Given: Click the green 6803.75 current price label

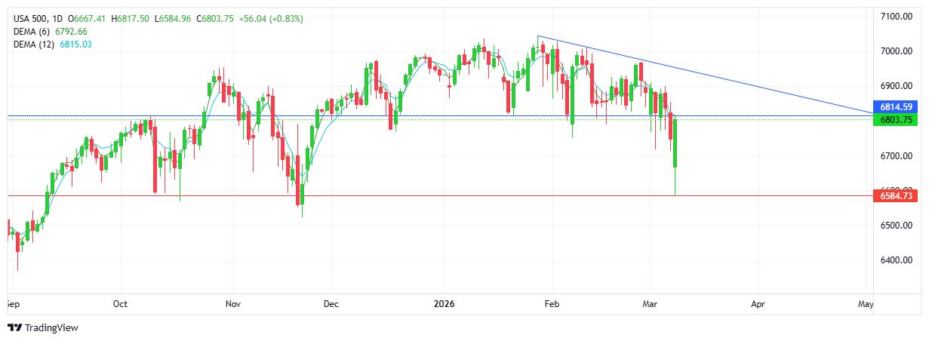Looking at the screenshot, I should 896,120.
